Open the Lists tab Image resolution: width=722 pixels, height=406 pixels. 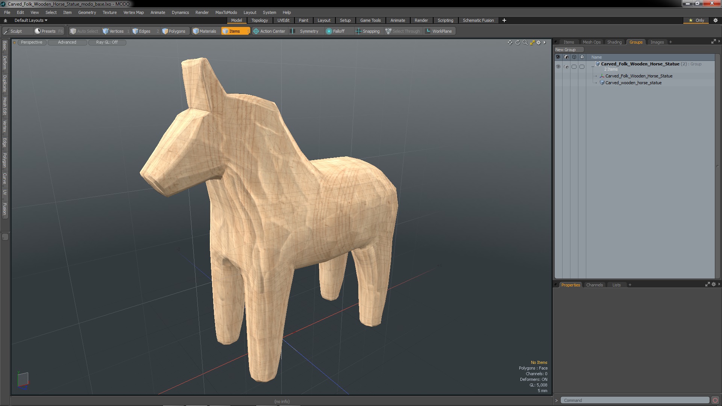point(616,285)
